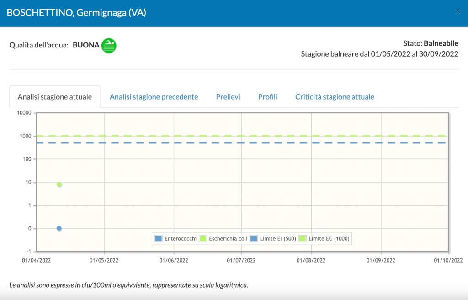
Task: Switch to the Prelievi tab
Action: pos(228,97)
